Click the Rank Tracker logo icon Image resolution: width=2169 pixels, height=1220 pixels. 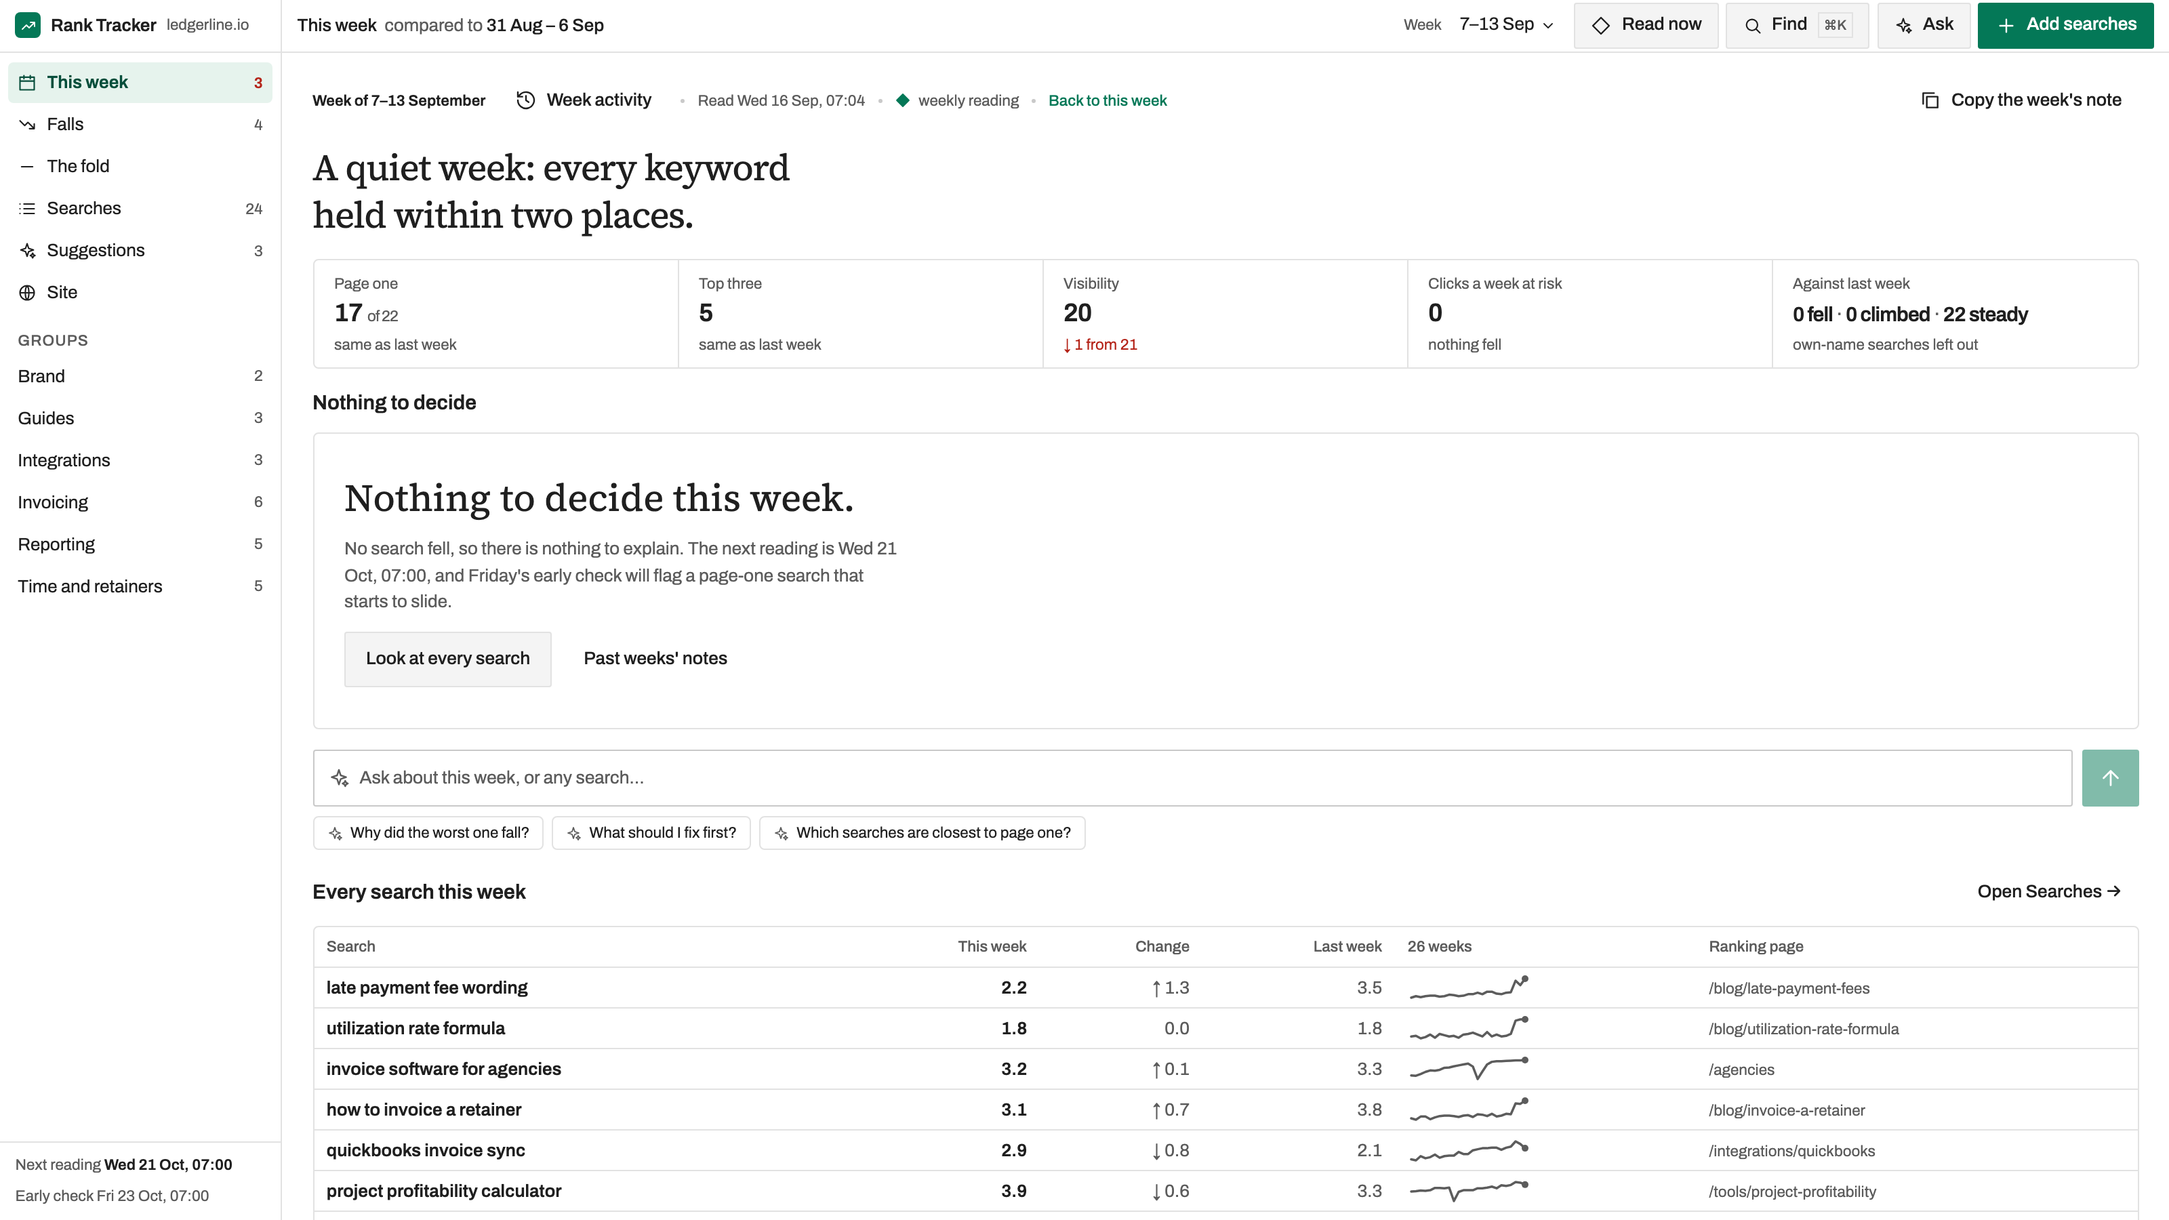point(28,25)
